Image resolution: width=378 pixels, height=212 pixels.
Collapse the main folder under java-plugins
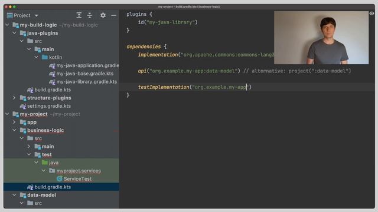pyautogui.click(x=29, y=49)
